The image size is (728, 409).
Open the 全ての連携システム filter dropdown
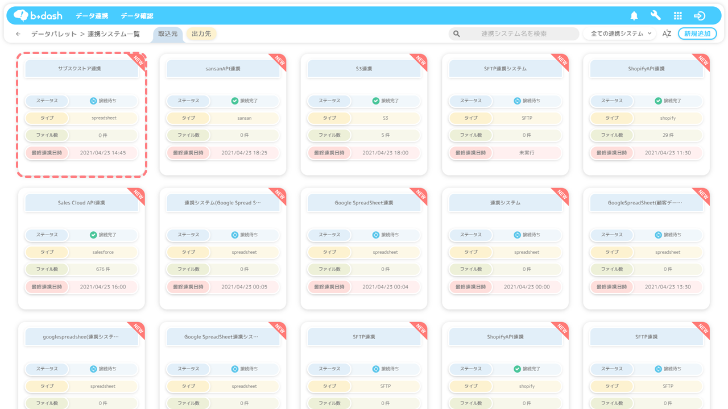click(621, 34)
